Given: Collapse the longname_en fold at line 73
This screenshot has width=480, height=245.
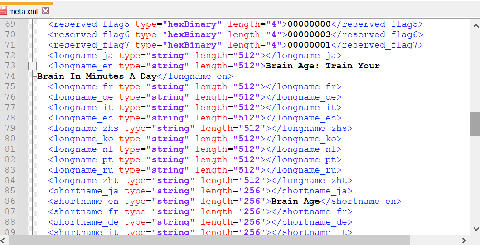Looking at the screenshot, I should (32, 66).
